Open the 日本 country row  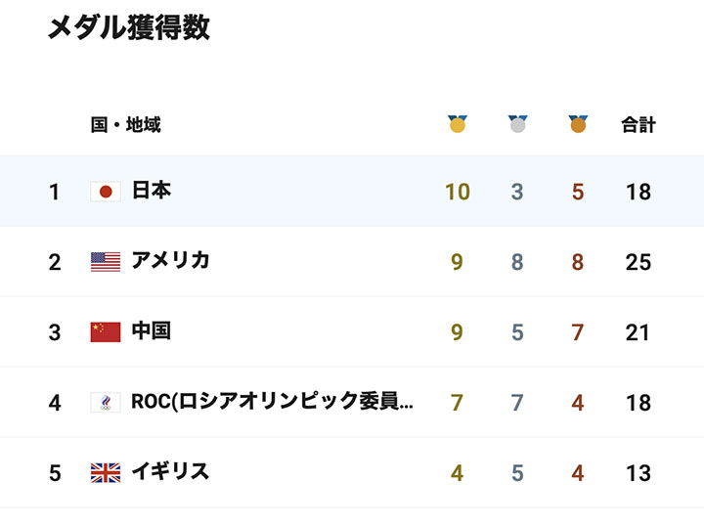coord(352,191)
